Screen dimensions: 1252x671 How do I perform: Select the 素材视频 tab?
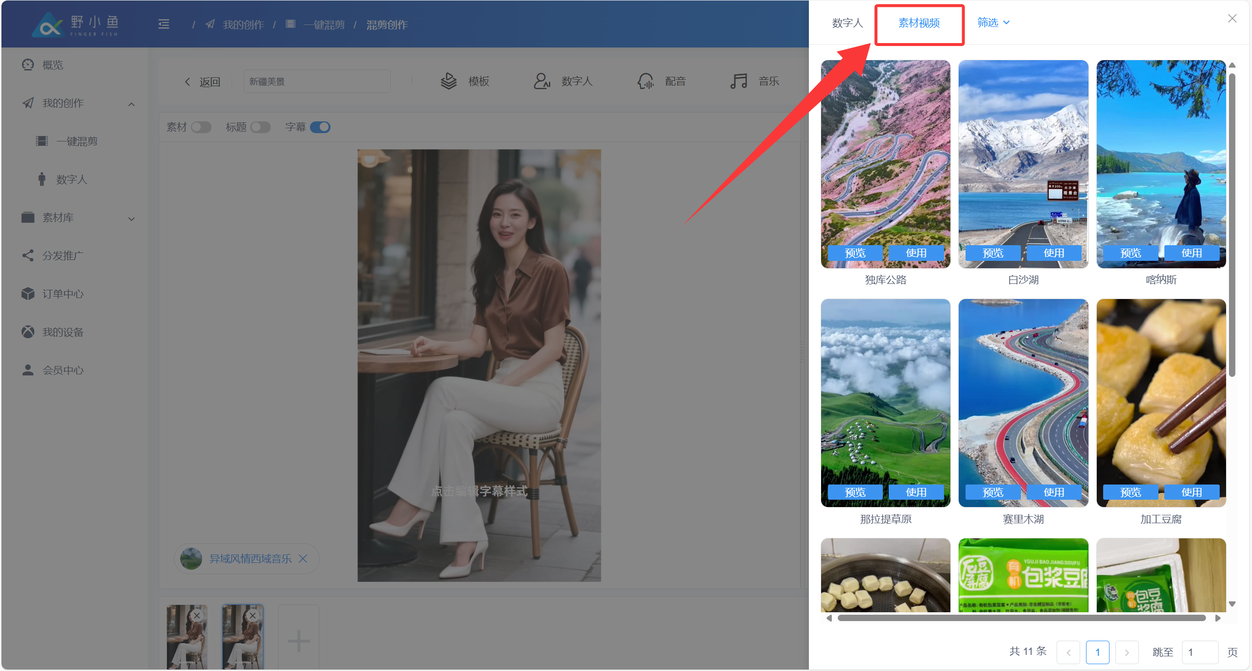pos(919,23)
